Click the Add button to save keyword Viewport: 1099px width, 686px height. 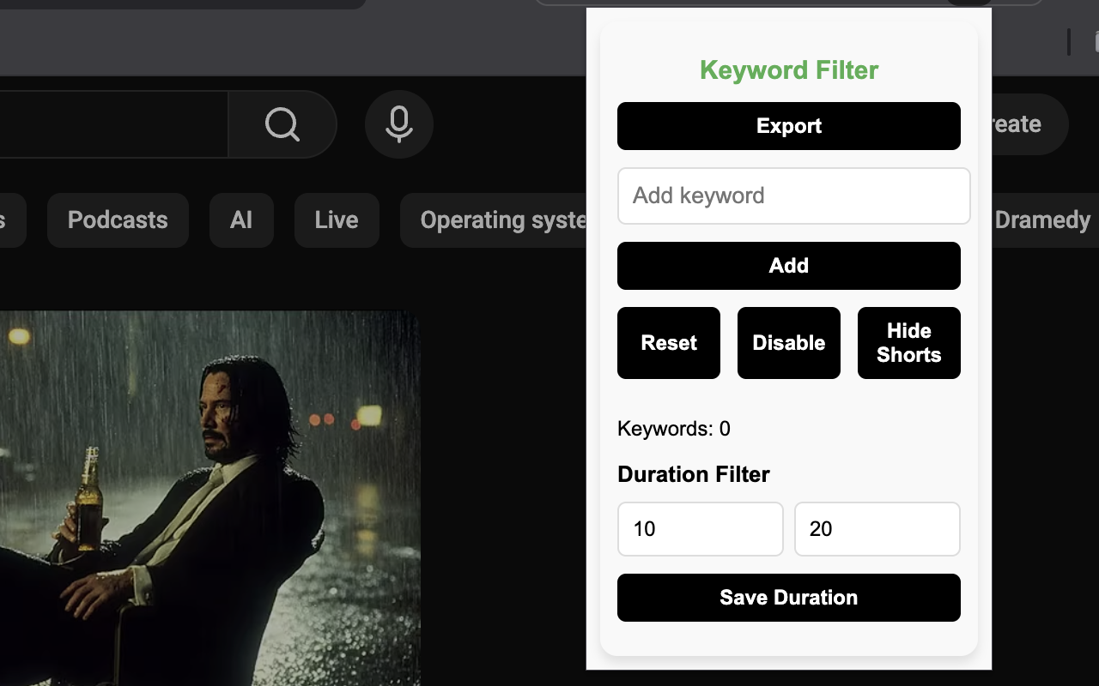[788, 266]
